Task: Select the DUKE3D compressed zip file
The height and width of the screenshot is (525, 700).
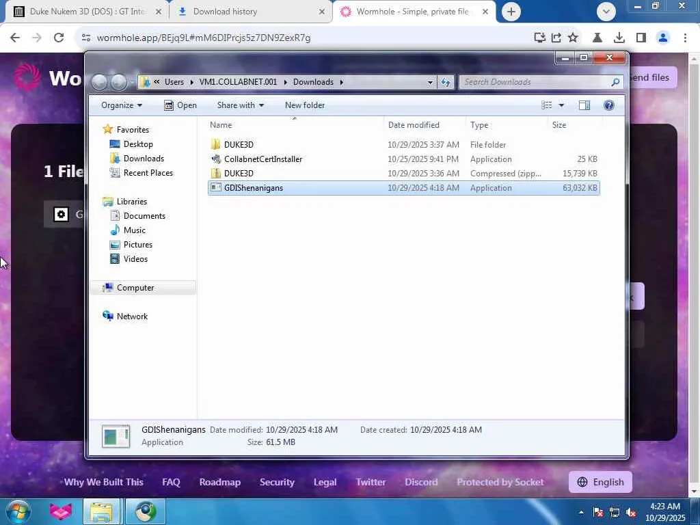Action: tap(403, 173)
